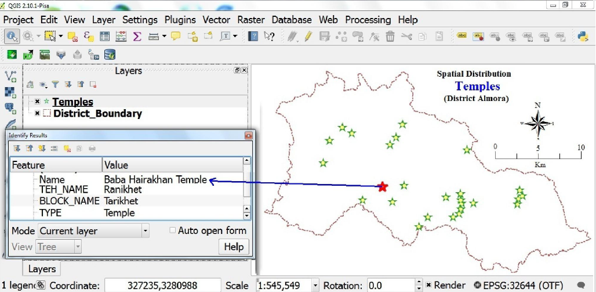Viewport: 596px width, 292px height.
Task: Open Layer Labeling Options abc icon
Action: [x=461, y=36]
